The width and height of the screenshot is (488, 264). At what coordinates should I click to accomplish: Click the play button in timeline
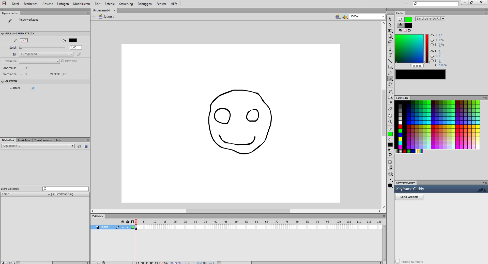pyautogui.click(x=147, y=263)
